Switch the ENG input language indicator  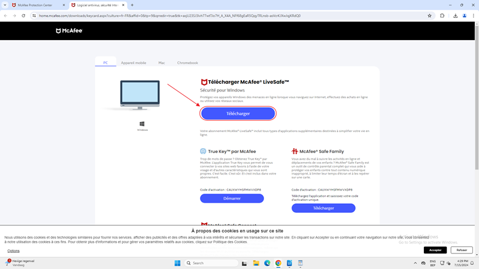[432, 263]
